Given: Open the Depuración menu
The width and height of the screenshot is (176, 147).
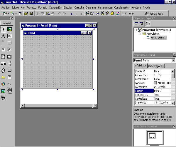Looking at the screenshot, I should (x=55, y=8).
